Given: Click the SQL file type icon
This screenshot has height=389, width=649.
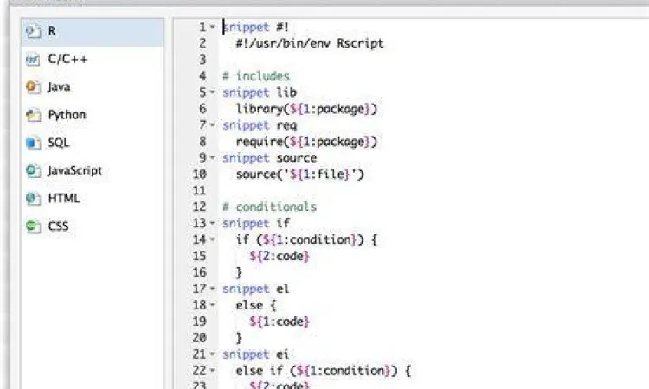Looking at the screenshot, I should click(x=33, y=143).
